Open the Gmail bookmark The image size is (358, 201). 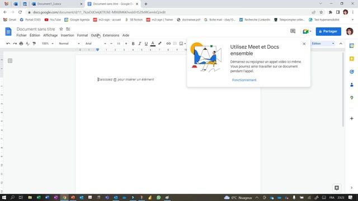10,20
